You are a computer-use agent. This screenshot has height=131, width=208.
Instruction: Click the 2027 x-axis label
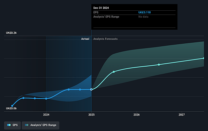coord(181,115)
